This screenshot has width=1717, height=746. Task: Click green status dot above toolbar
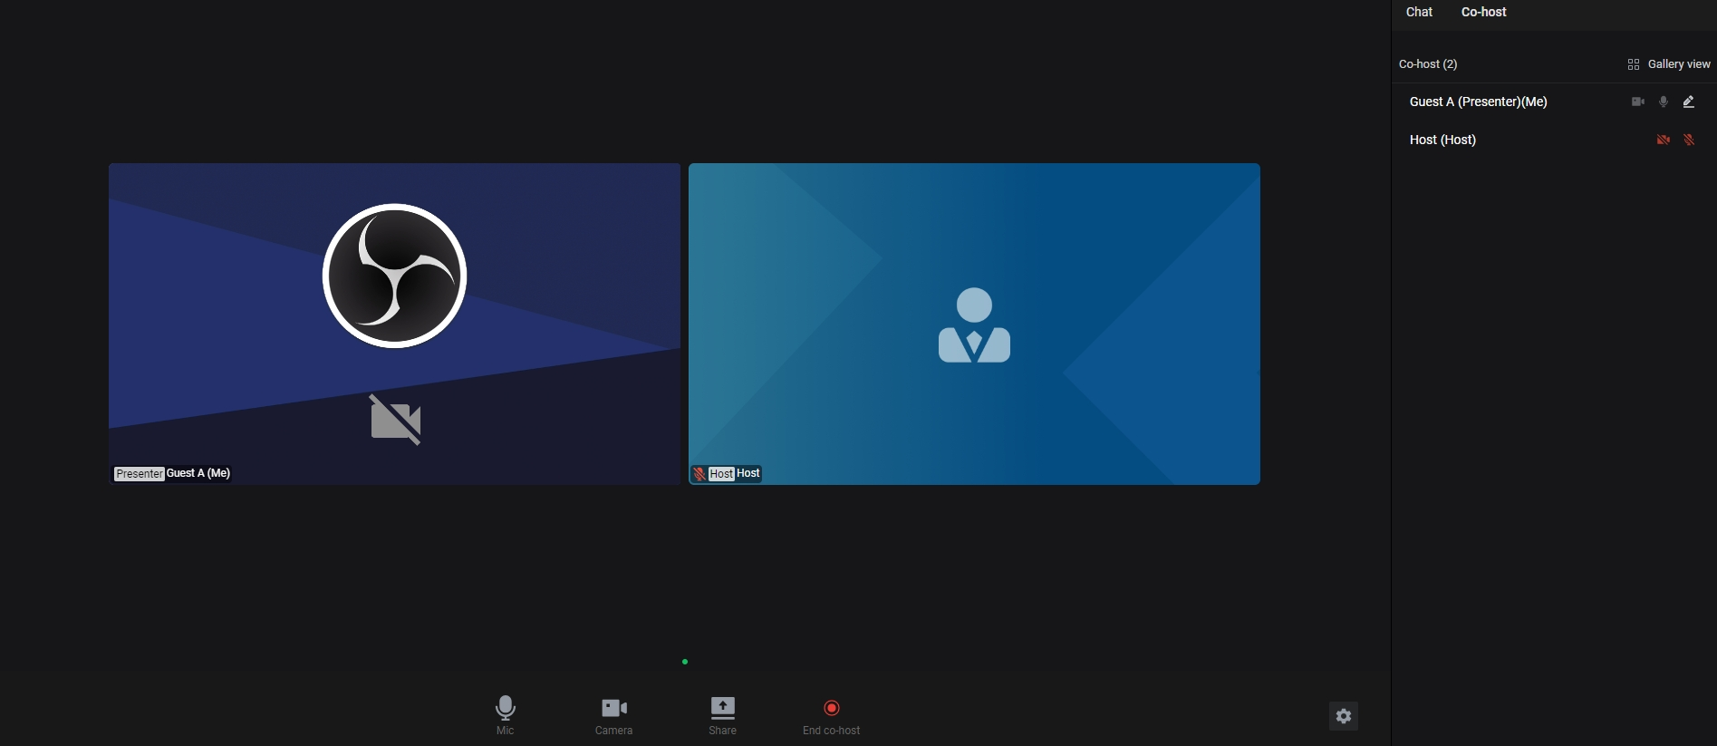pyautogui.click(x=685, y=662)
